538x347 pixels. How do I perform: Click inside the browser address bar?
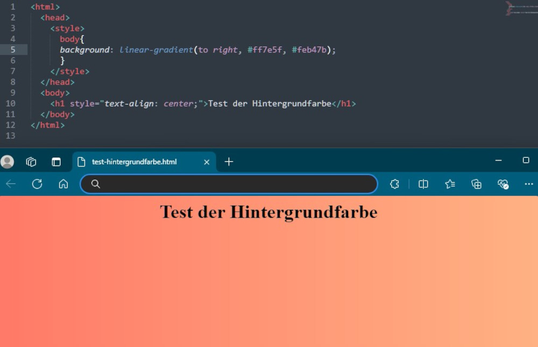click(x=237, y=184)
